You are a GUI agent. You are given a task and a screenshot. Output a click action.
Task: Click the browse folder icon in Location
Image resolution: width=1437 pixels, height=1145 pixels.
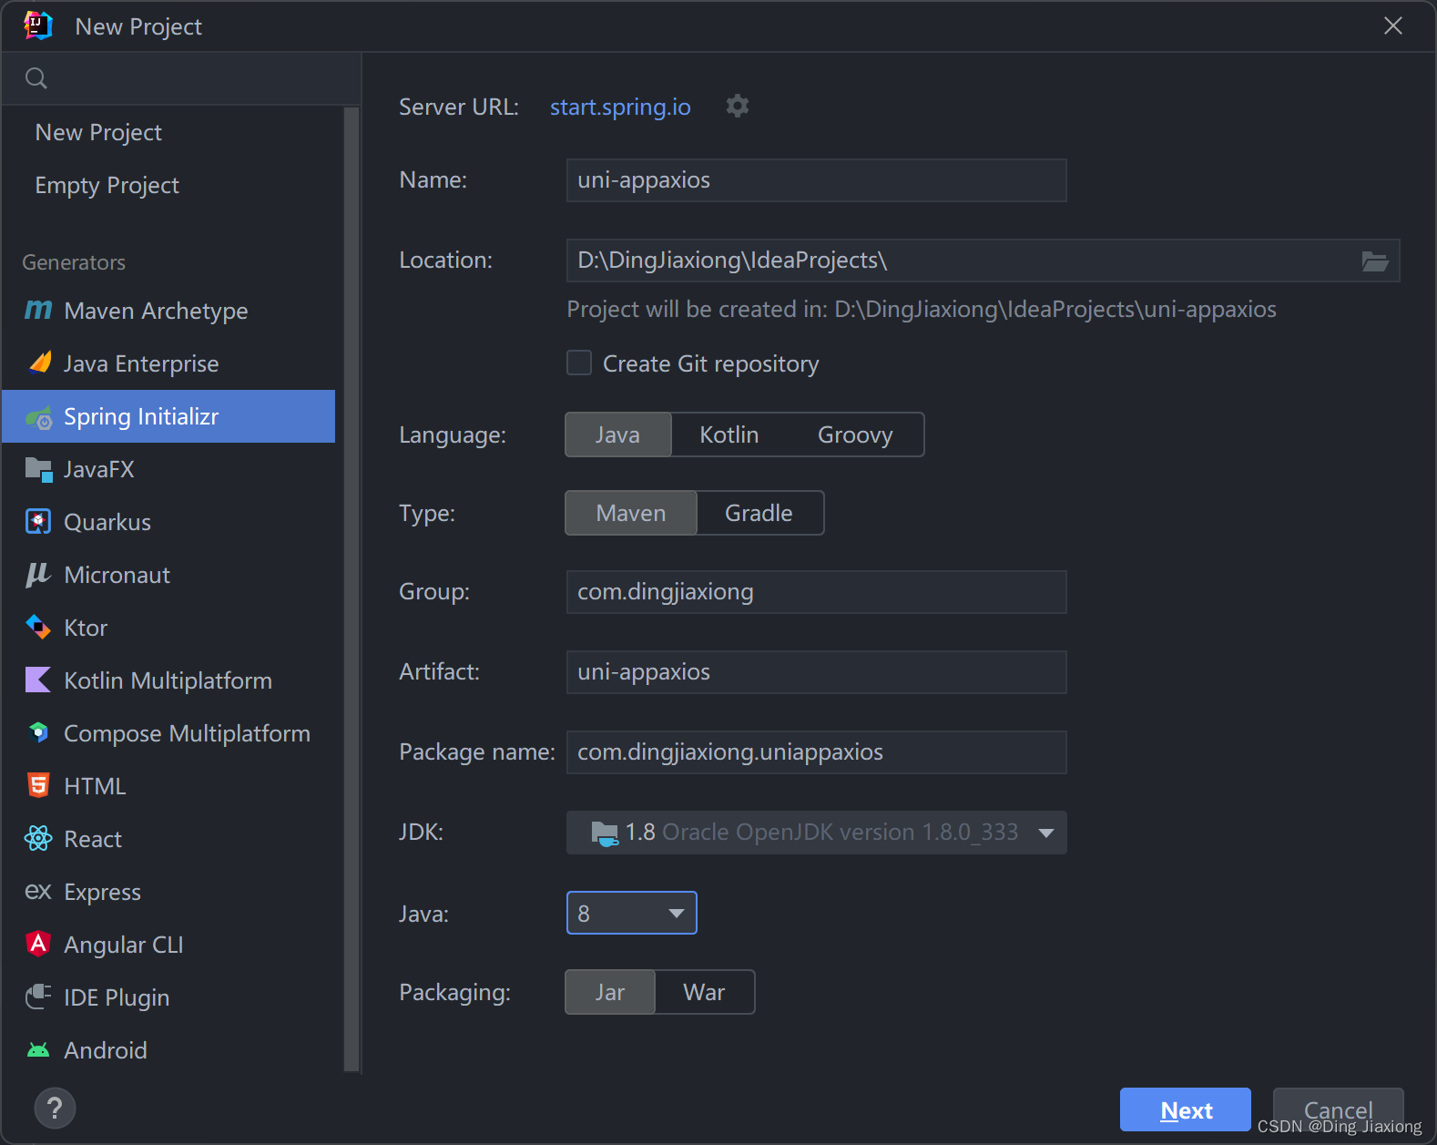1374,261
